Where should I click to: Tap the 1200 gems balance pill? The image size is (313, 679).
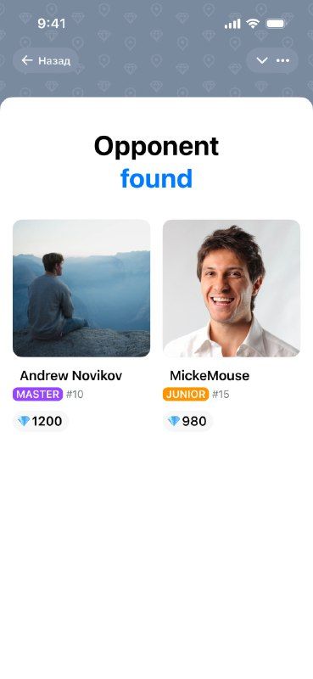(x=40, y=421)
